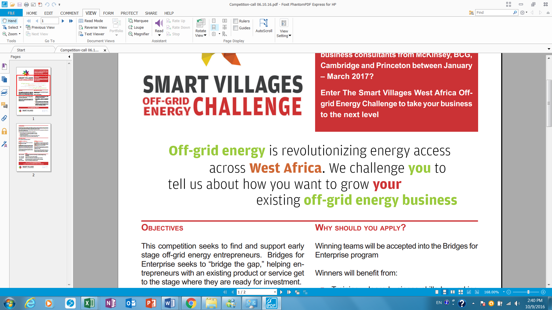The image size is (552, 310).
Task: Close the Competition-call document tab
Action: (x=105, y=50)
